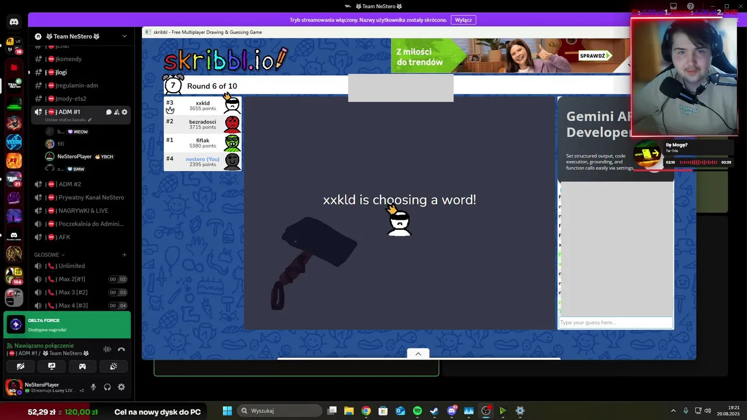Screen dimensions: 747x420
Task: Join the Max 2[#1] voice channel
Action: (81, 279)
